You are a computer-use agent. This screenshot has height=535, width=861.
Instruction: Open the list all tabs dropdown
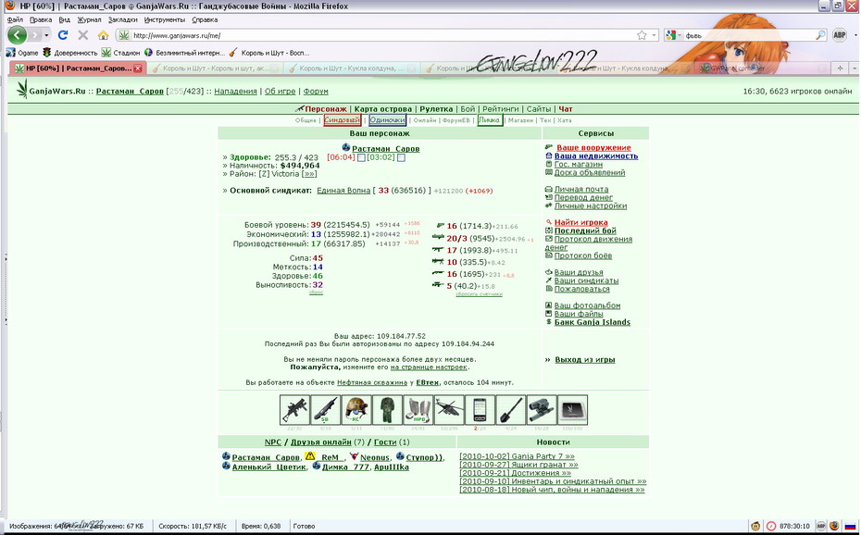855,68
